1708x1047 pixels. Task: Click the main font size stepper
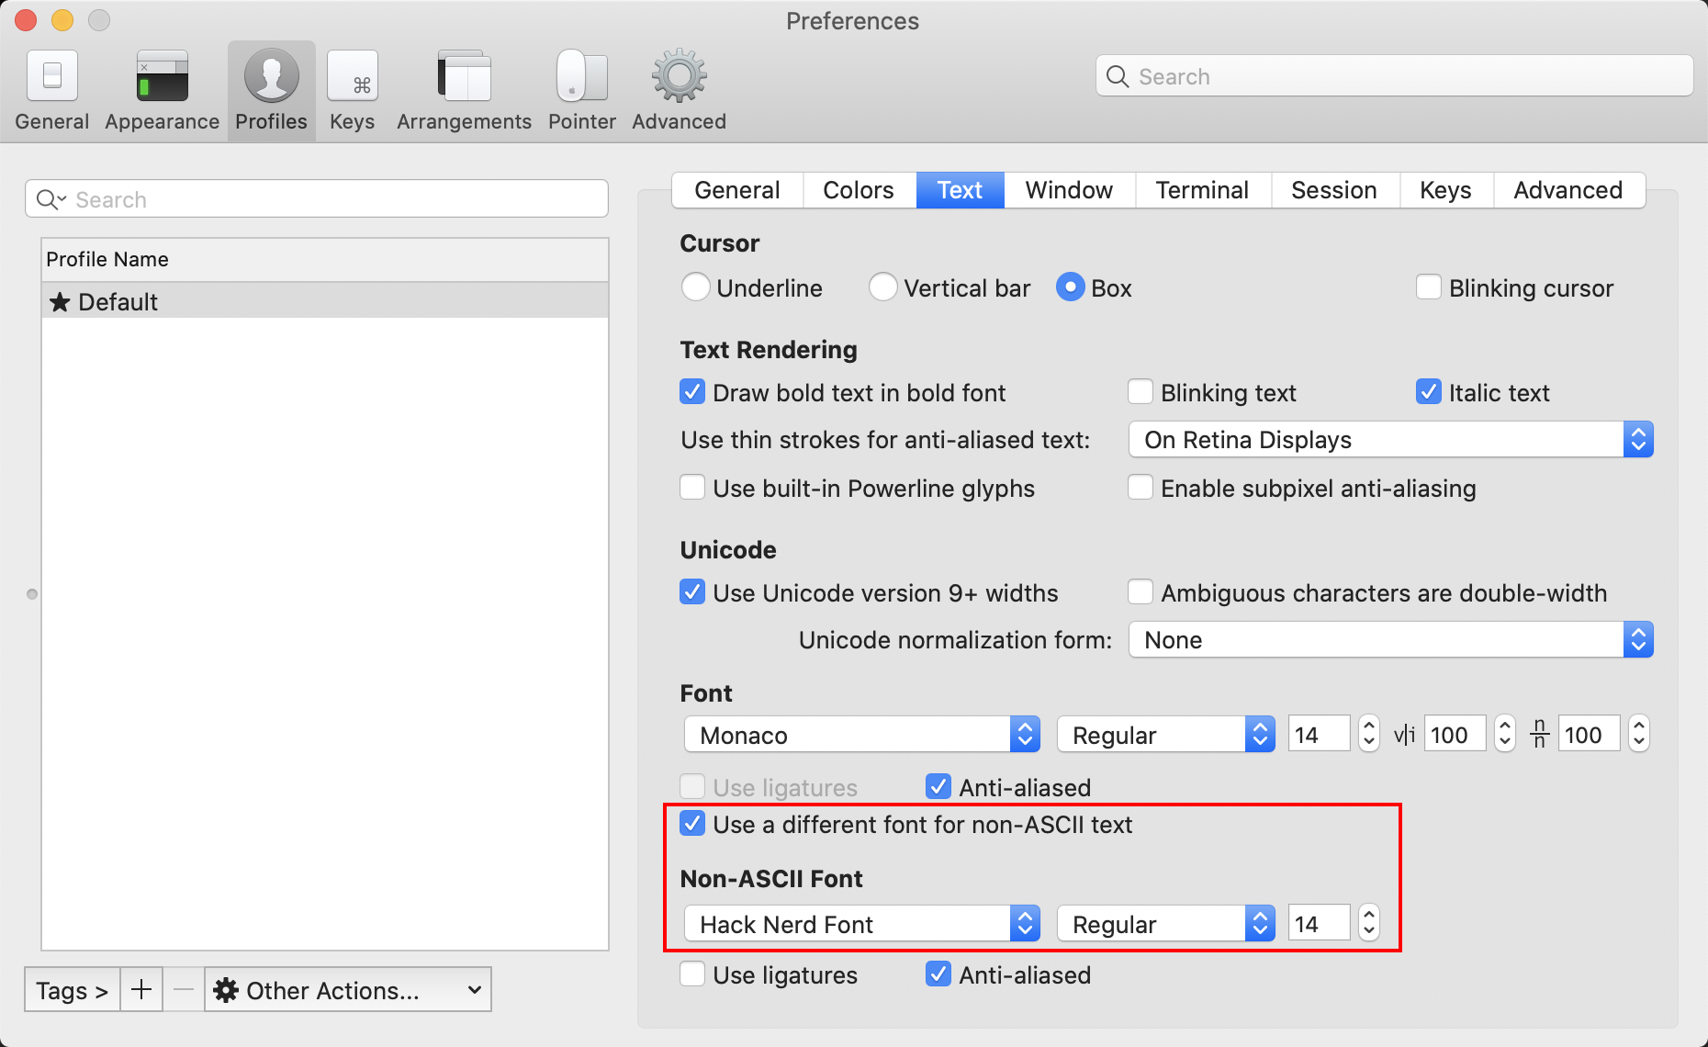click(x=1369, y=735)
